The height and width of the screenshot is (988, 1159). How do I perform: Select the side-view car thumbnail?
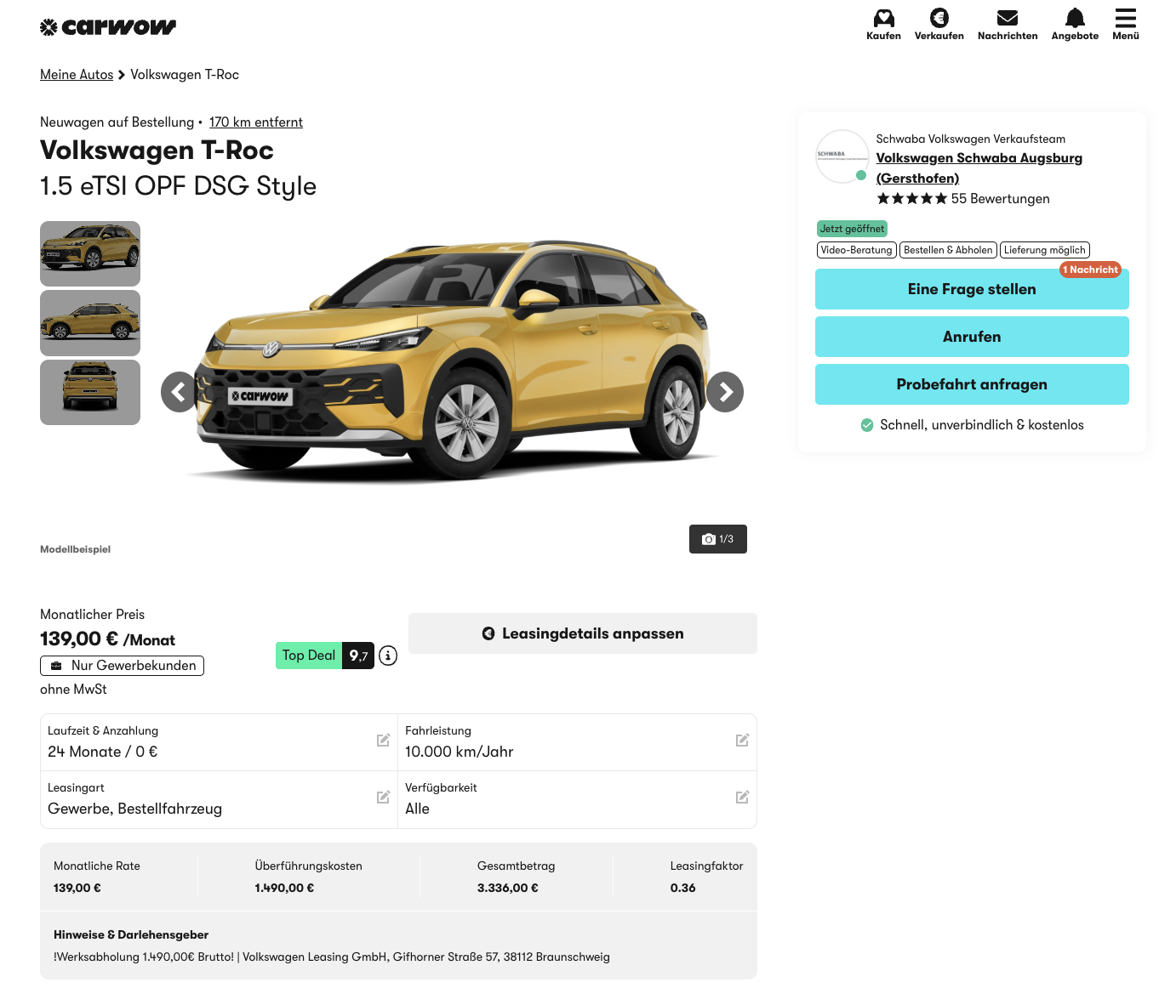90,323
